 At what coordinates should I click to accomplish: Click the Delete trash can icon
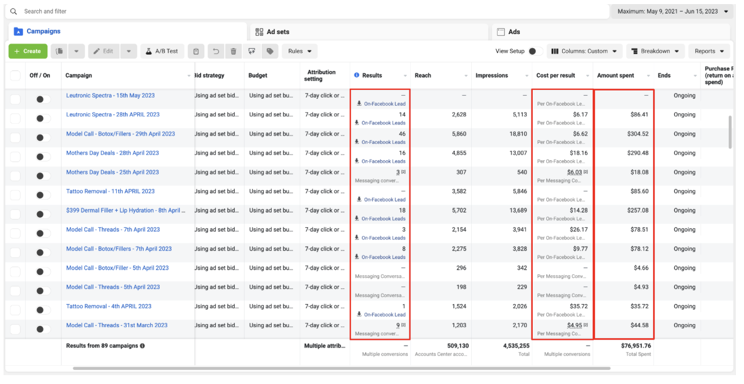(x=234, y=51)
